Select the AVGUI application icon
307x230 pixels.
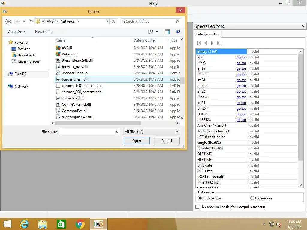pos(58,48)
